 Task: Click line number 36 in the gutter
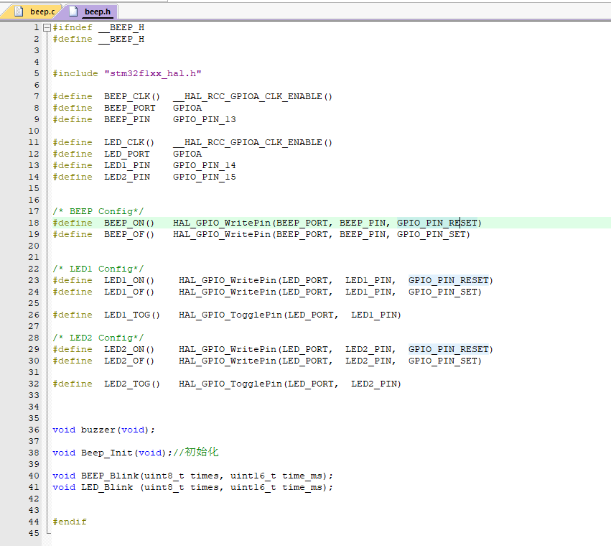coord(35,430)
